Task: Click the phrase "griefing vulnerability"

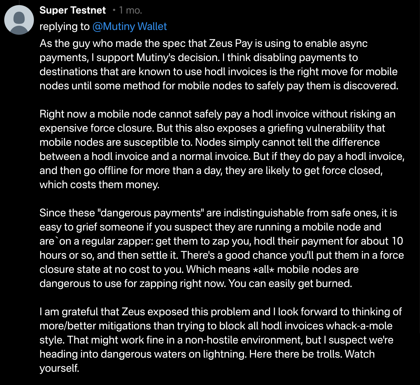Action: (326, 128)
